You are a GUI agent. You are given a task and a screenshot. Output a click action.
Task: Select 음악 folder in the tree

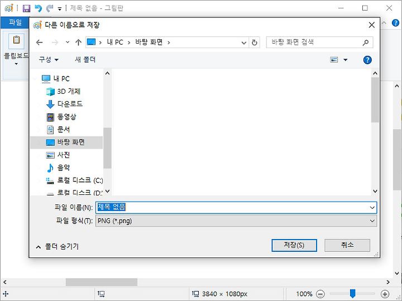click(x=63, y=168)
